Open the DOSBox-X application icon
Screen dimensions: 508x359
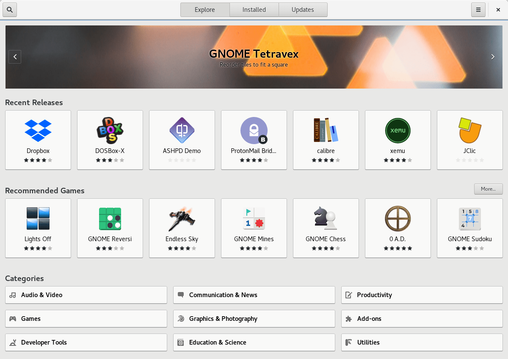point(110,130)
